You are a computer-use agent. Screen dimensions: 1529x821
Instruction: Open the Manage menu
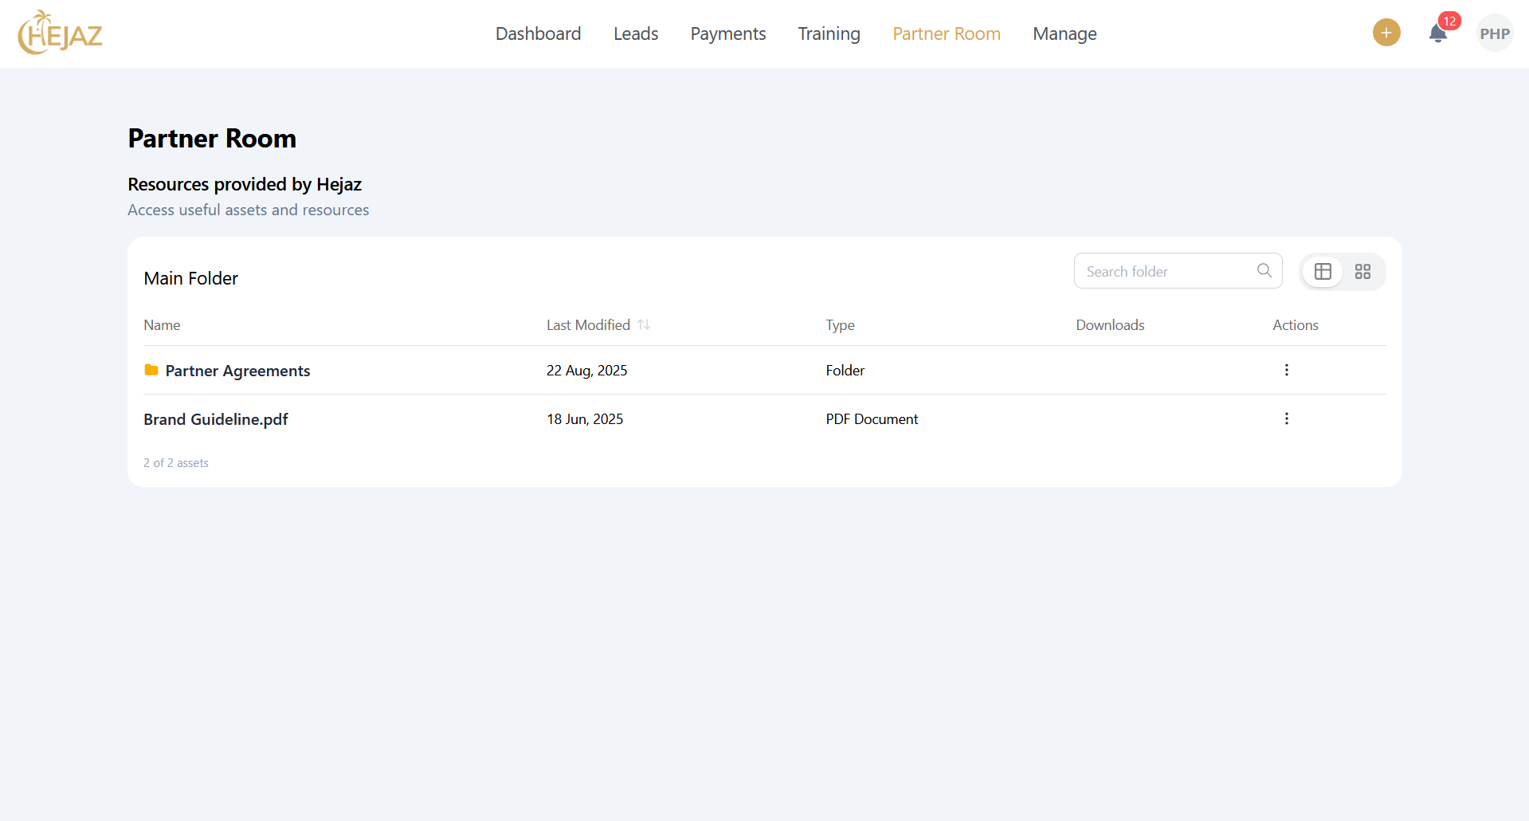[1064, 33]
